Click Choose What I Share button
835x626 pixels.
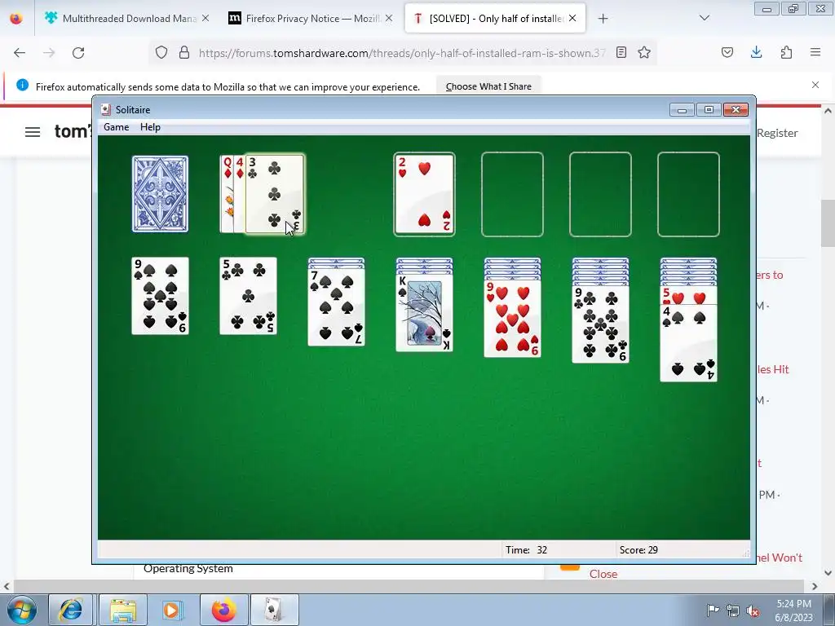(488, 86)
